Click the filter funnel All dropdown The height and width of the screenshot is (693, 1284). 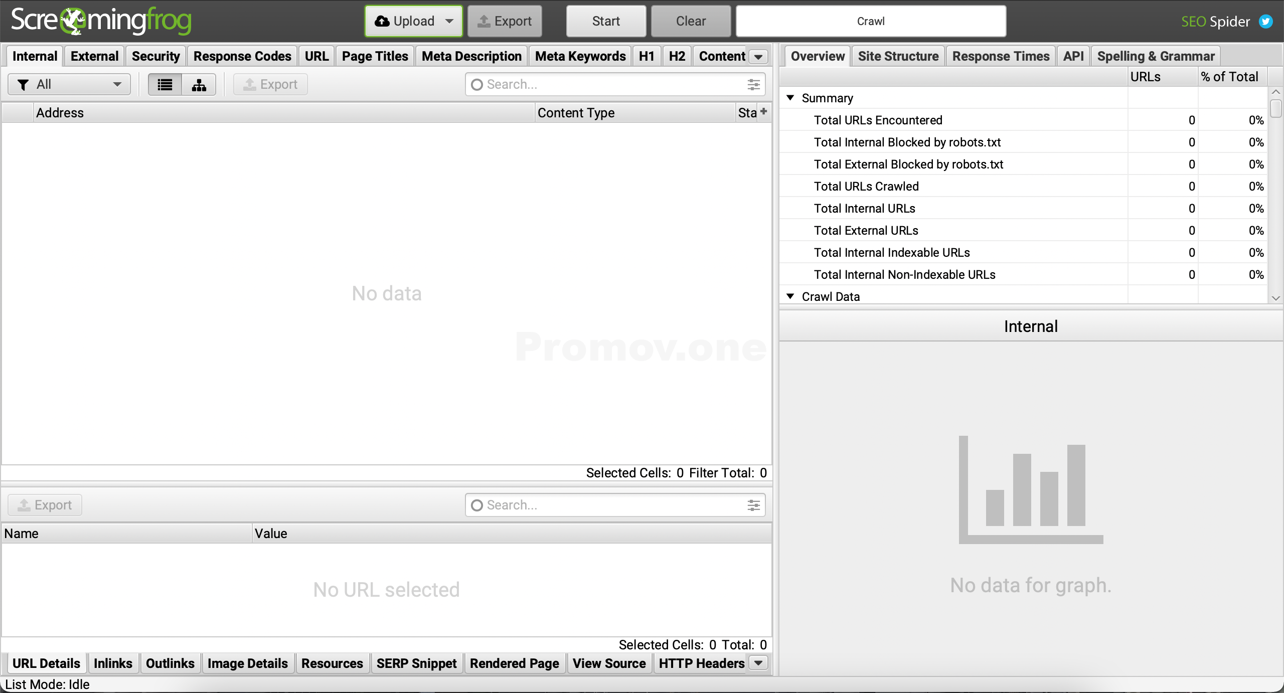click(x=69, y=85)
